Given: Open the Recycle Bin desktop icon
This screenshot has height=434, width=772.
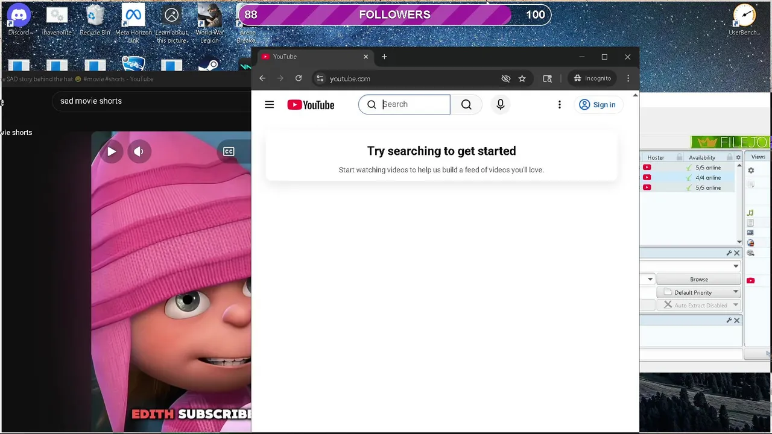Looking at the screenshot, I should click(95, 19).
